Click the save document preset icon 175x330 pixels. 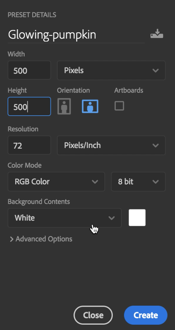[157, 34]
